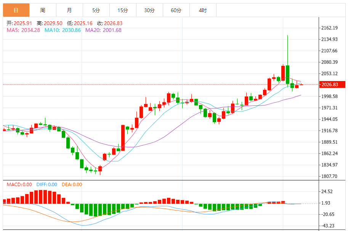Screen dimensions: 348x231
Task: Click the tall green candle with the highest wick
Action: 288,74
